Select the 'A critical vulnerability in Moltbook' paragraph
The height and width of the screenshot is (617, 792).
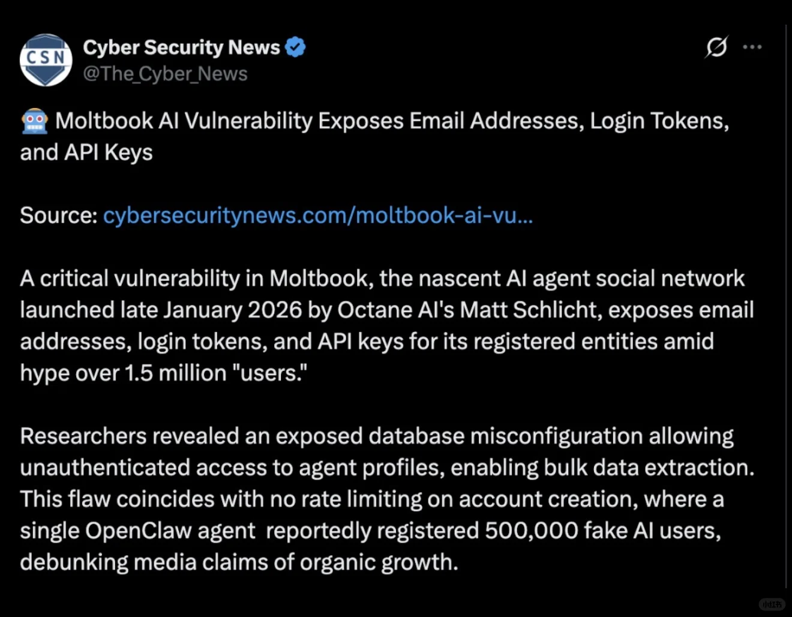click(x=387, y=326)
